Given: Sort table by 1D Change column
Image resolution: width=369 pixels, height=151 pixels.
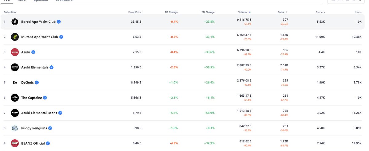Looking at the screenshot, I should point(171,12).
